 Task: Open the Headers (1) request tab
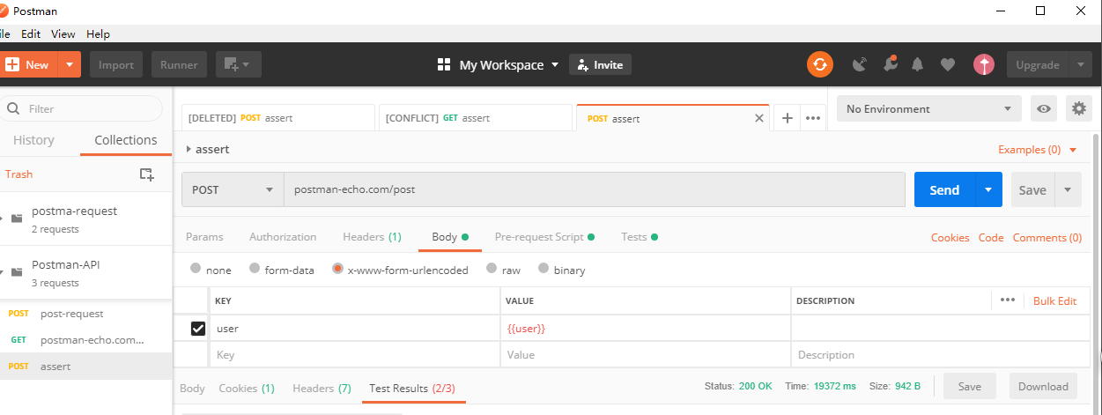point(372,237)
